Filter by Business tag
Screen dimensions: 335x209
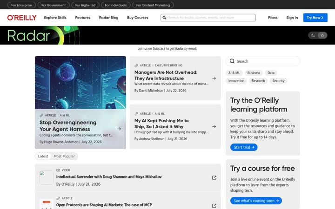pos(254,73)
